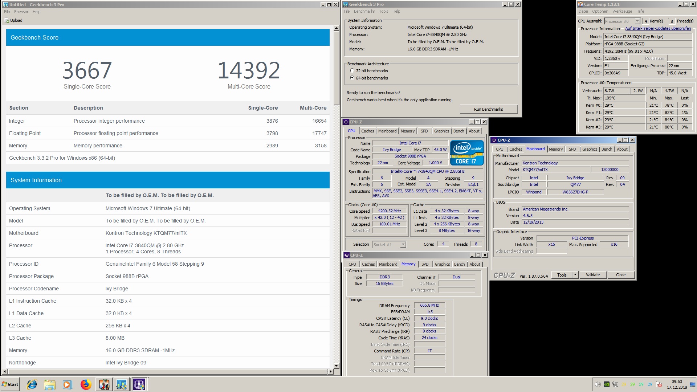Viewport: 697px width, 392px height.
Task: Click the Tools button in CPU-Z
Action: click(562, 275)
